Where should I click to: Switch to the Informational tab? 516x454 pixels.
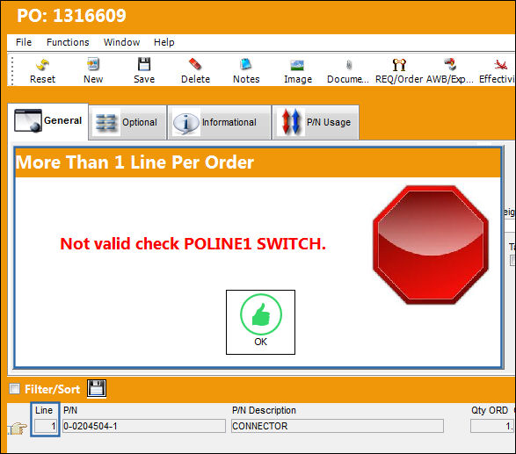219,122
